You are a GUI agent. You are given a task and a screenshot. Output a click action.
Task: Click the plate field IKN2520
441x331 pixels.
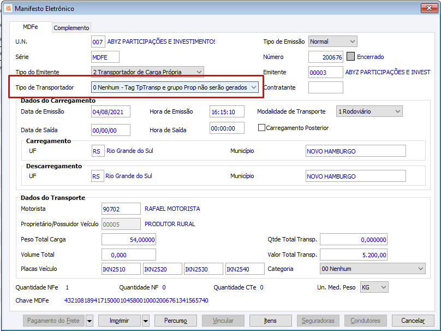(163, 269)
